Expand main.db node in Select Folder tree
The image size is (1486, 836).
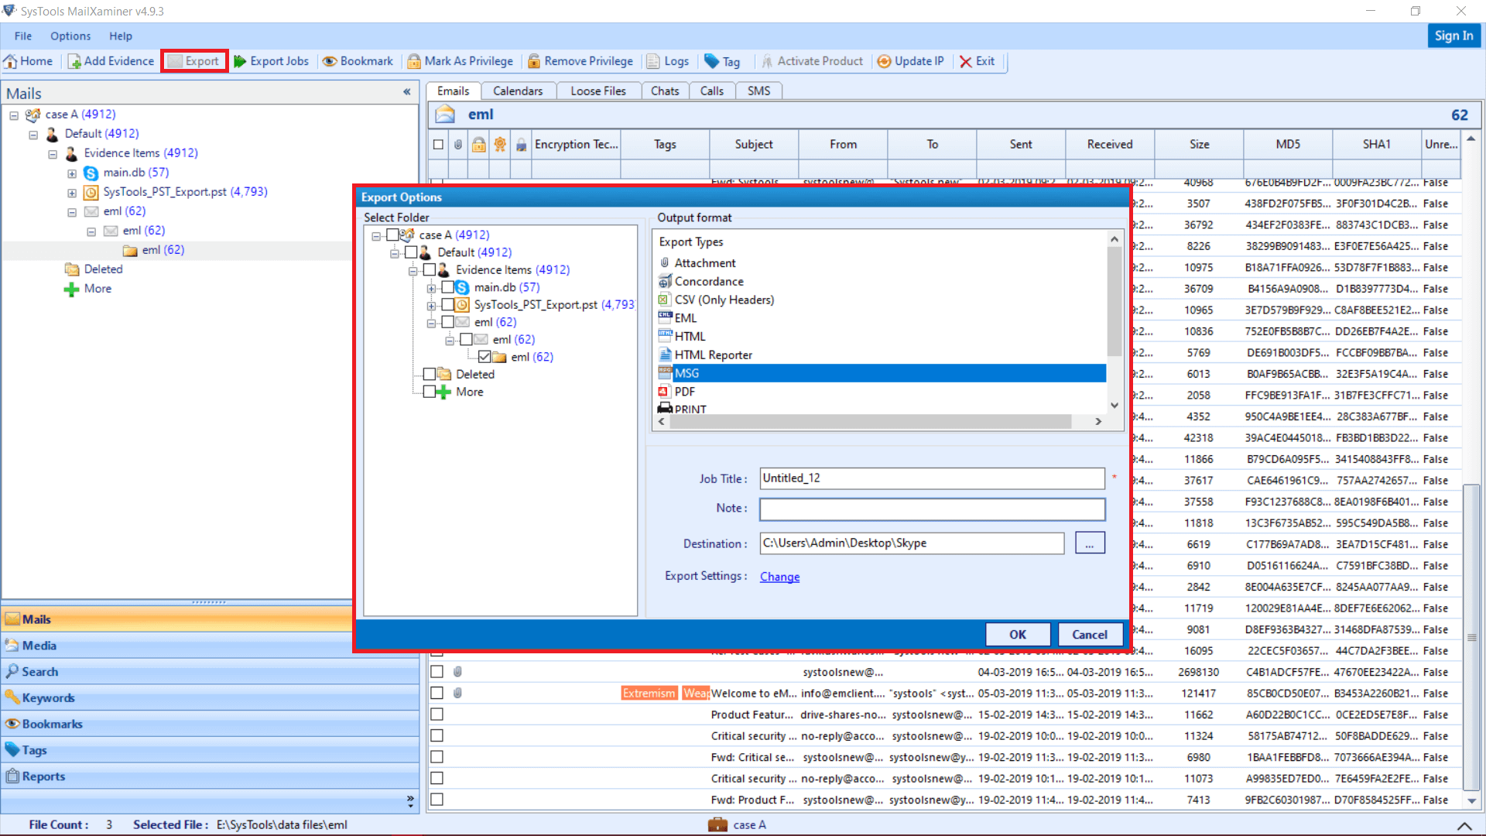432,288
